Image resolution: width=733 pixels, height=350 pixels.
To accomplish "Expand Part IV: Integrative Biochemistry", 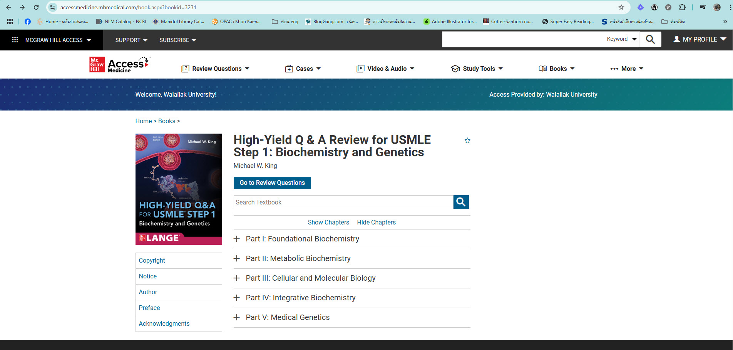I will point(352,298).
